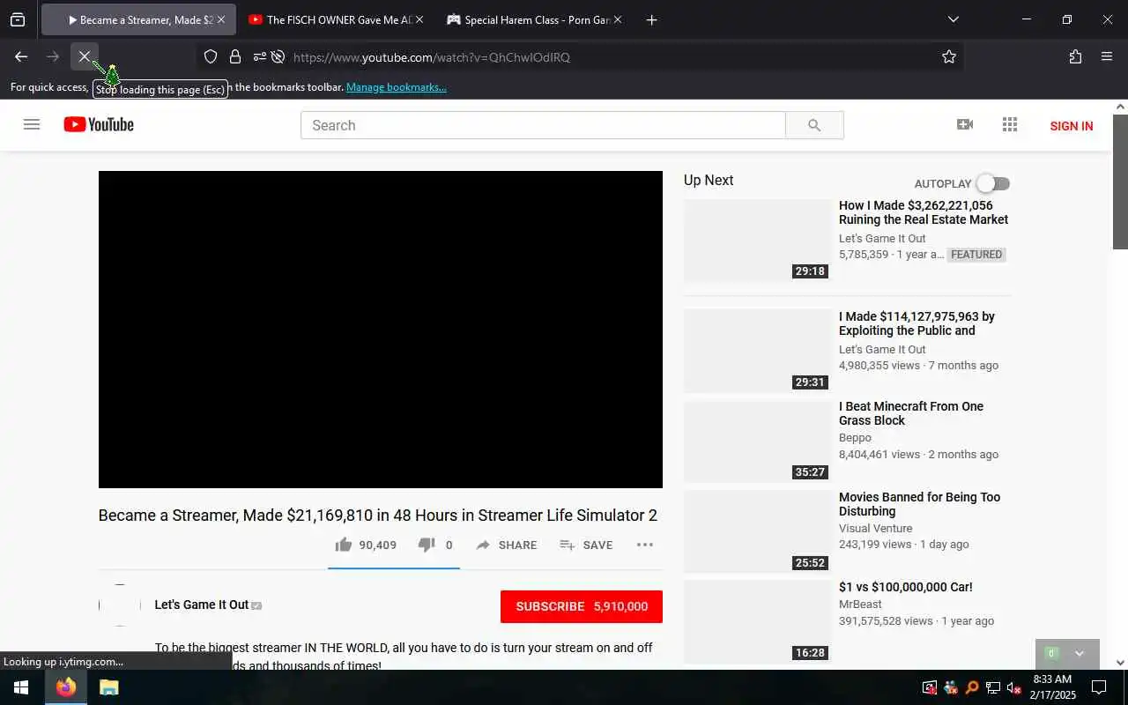The image size is (1128, 705).
Task: Click the channel avatar beside Let's Game It Out
Action: tap(120, 605)
